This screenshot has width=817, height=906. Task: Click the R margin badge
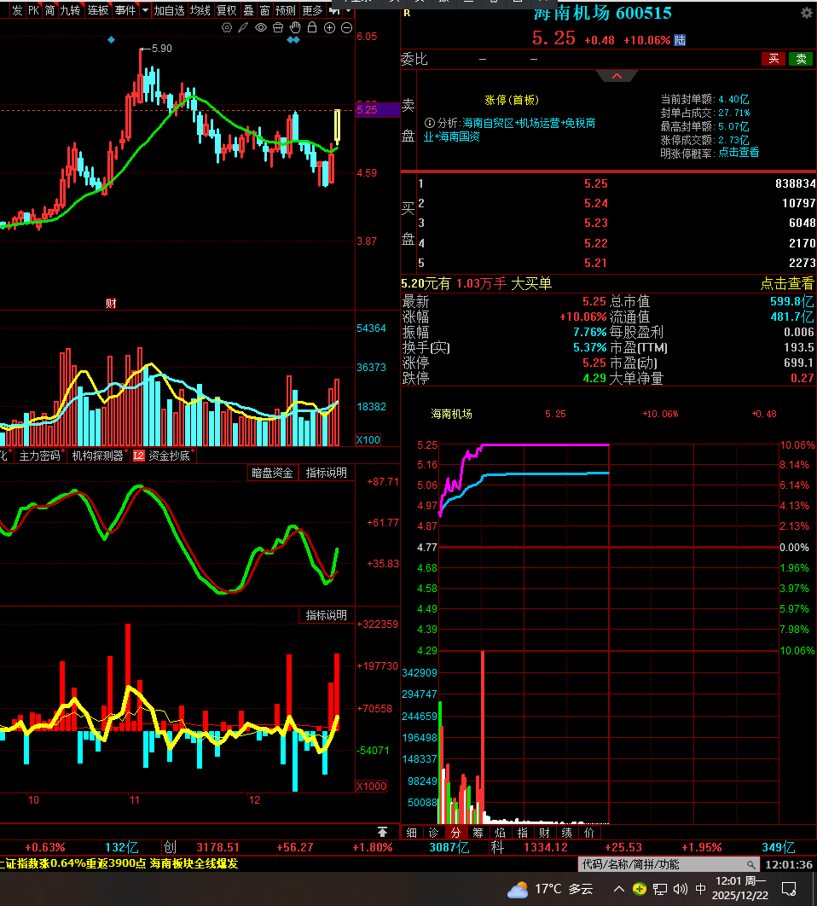pos(407,14)
